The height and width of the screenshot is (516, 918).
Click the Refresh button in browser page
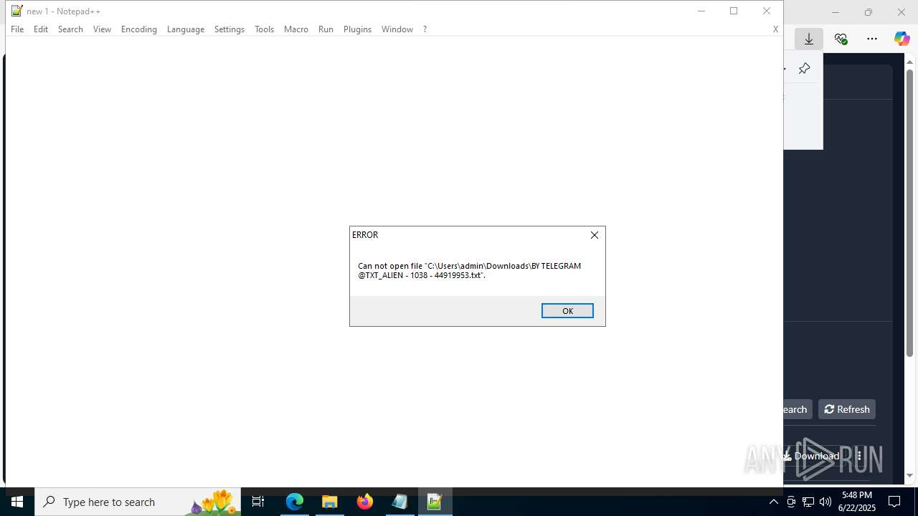[x=847, y=409]
